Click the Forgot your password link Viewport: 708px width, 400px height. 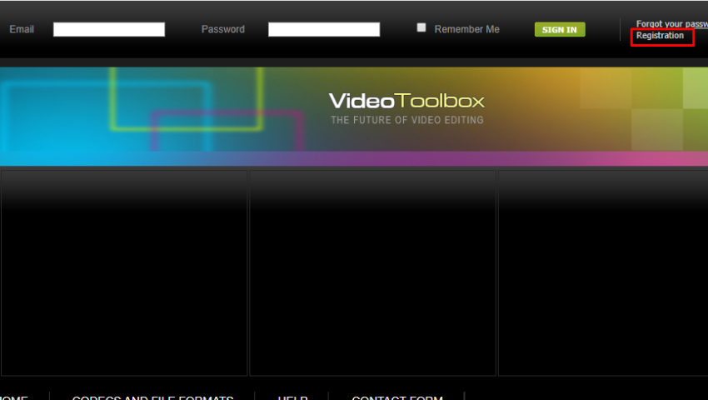[x=671, y=24]
